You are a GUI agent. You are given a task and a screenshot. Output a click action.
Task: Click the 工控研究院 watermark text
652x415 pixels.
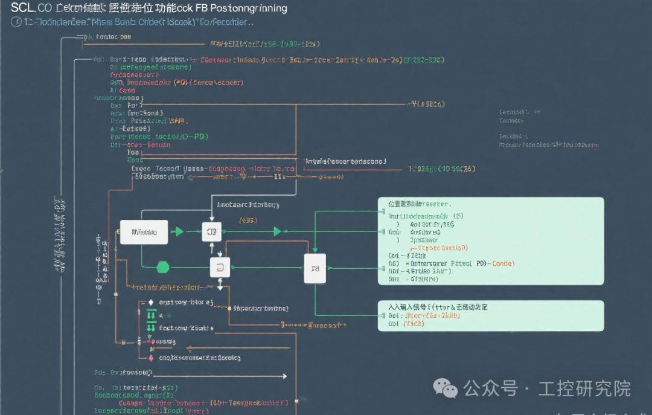coord(584,388)
